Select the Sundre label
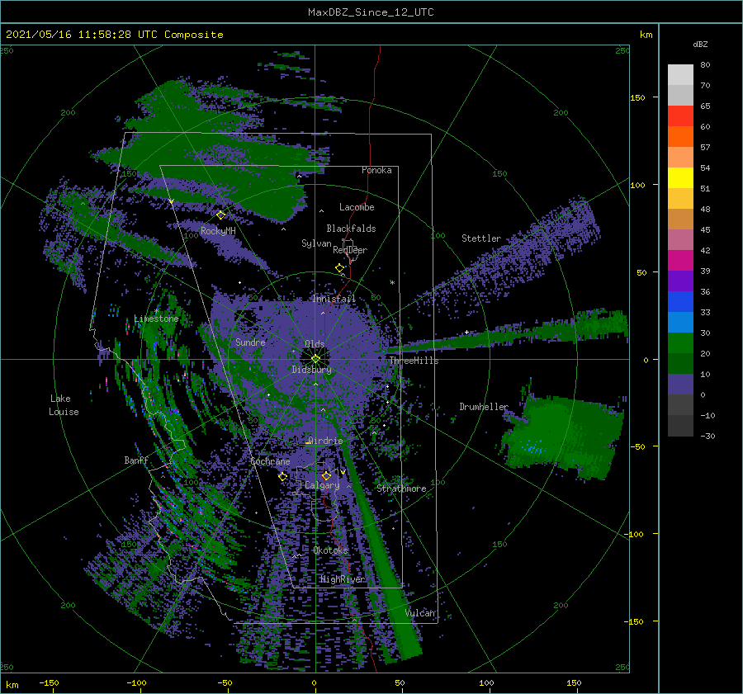This screenshot has height=694, width=743. tap(250, 342)
